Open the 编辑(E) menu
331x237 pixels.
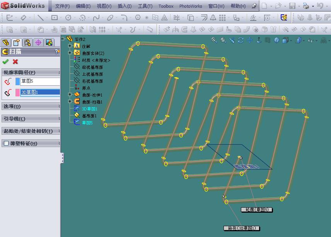[x=83, y=6]
